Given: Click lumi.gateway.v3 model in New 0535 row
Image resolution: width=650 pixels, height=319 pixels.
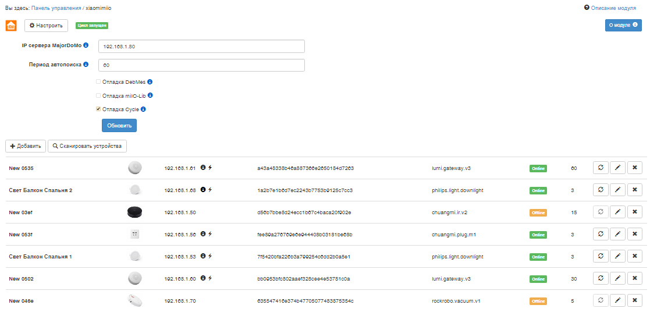Looking at the screenshot, I should click(451, 168).
